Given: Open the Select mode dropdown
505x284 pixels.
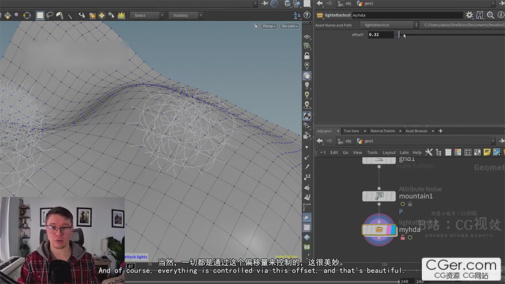Looking at the screenshot, I should pos(147,15).
